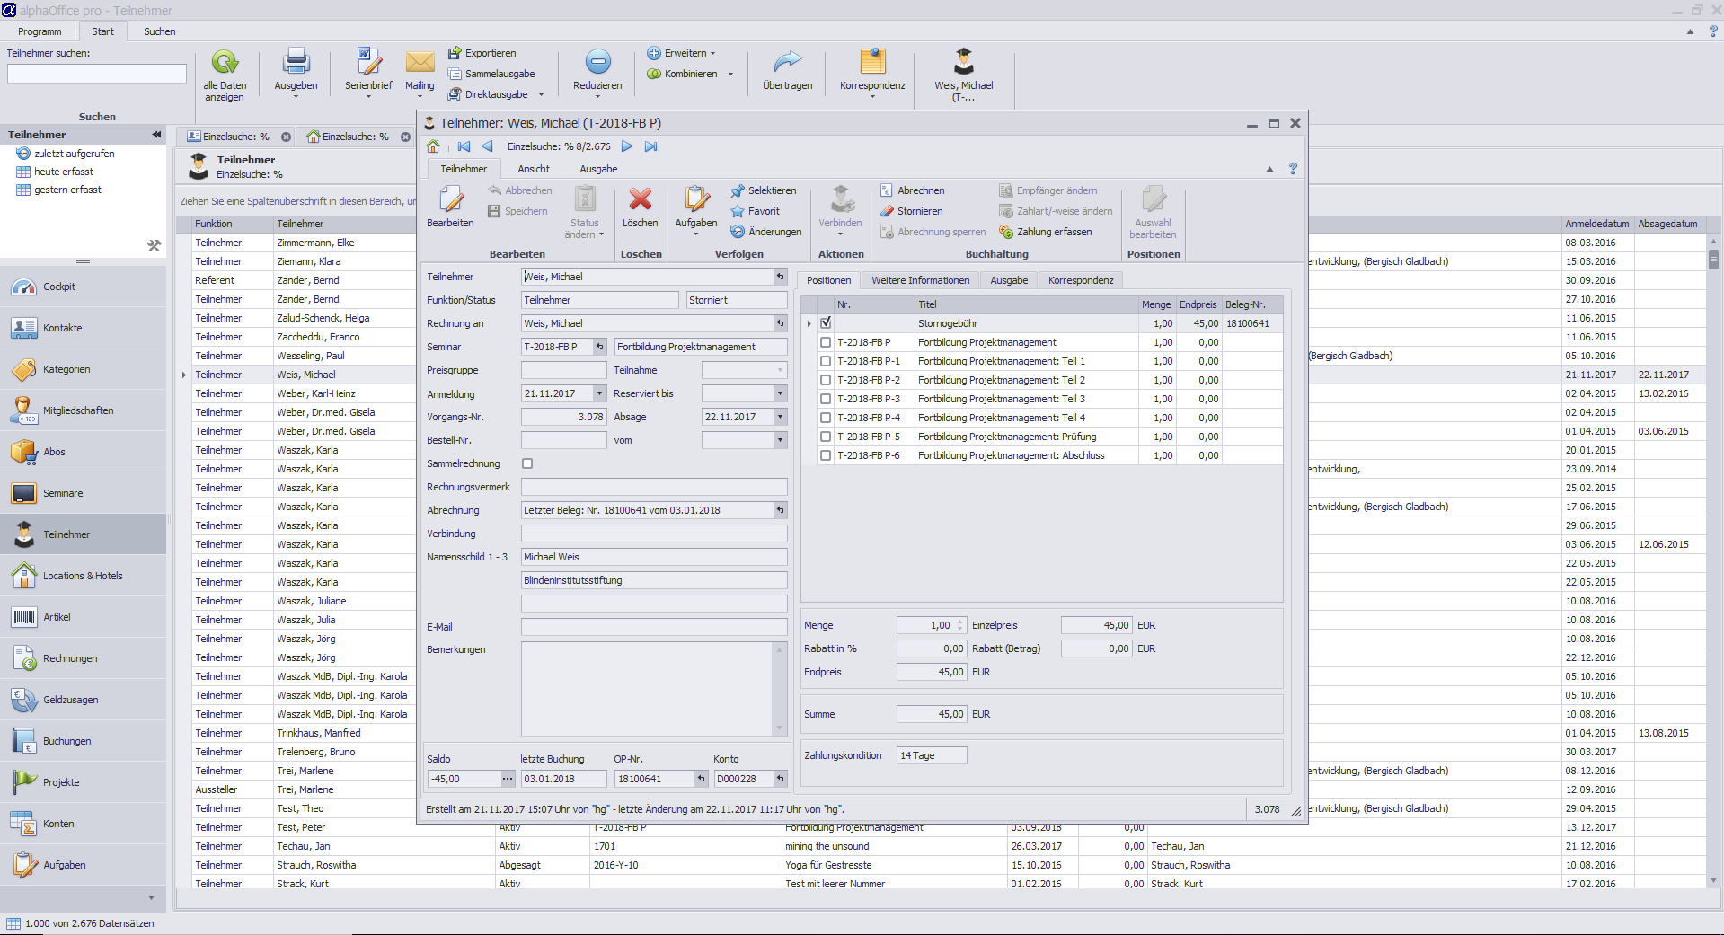Open the Teilnahme dropdown
The height and width of the screenshot is (935, 1724).
pos(780,370)
